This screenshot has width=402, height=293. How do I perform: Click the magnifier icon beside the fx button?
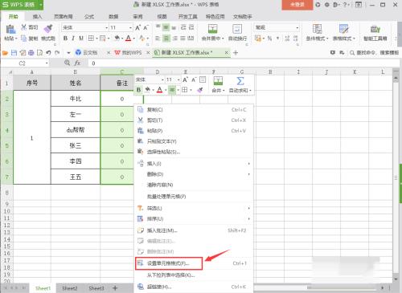click(68, 63)
